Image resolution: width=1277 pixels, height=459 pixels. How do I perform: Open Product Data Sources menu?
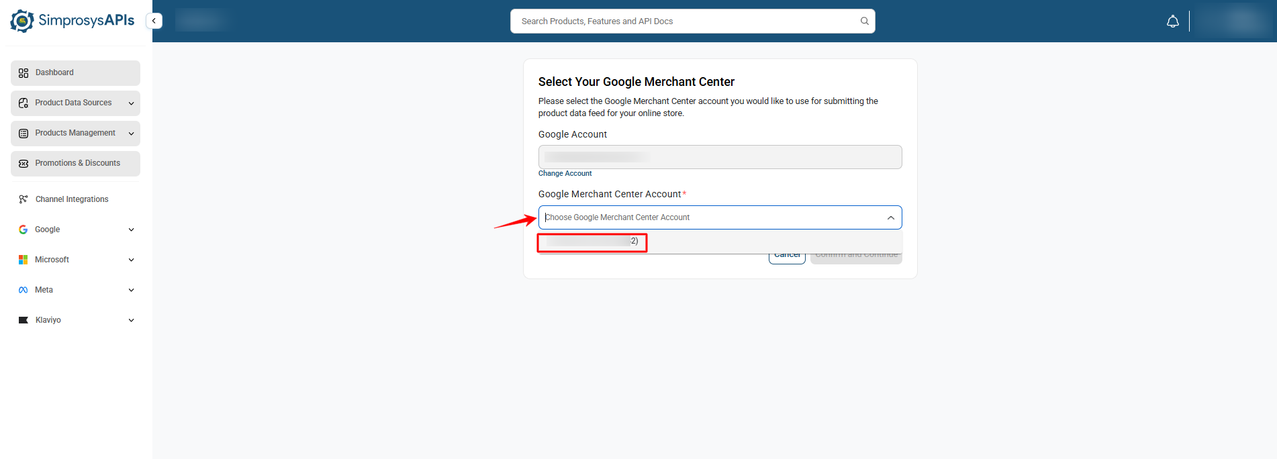coord(75,103)
